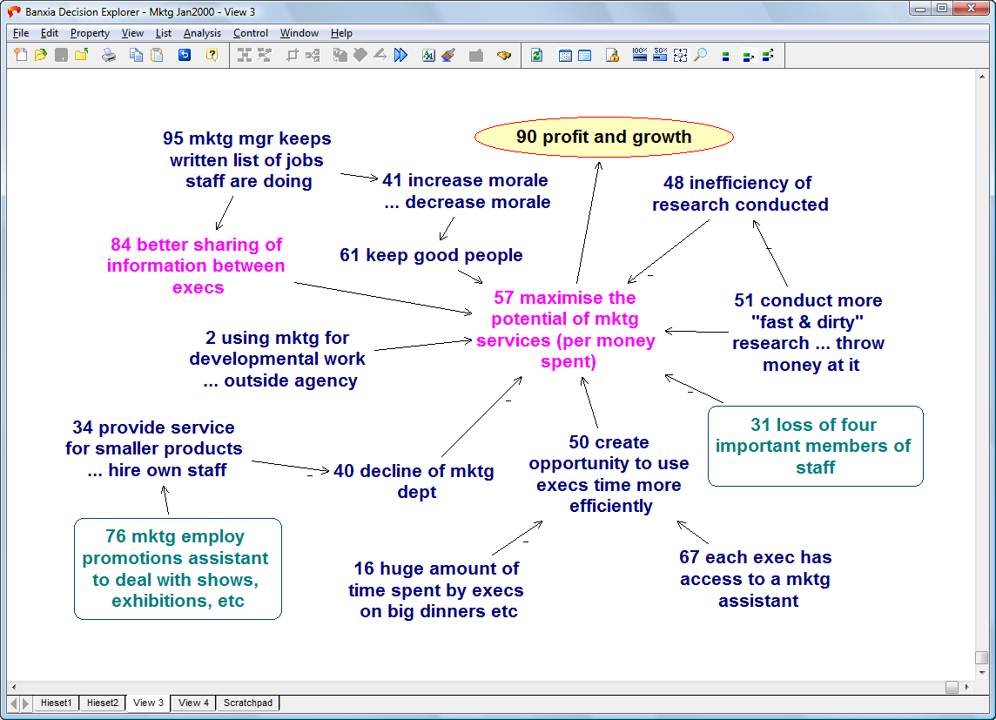
Task: Set zoom with the 100% icon
Action: [639, 55]
